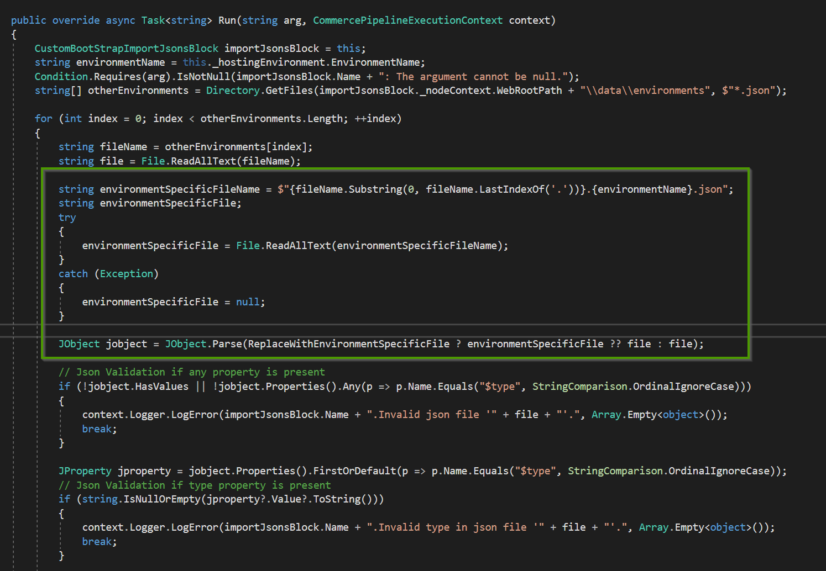The height and width of the screenshot is (571, 826).
Task: Select the 'CommercePipelineExecutionContext' parameter type
Action: pyautogui.click(x=408, y=20)
